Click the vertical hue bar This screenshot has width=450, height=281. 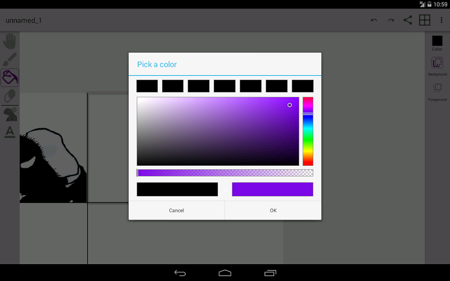tap(308, 132)
